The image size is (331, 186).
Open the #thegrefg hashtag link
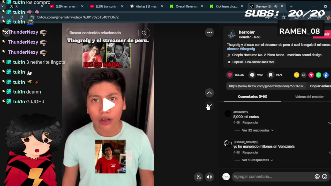click(x=247, y=49)
